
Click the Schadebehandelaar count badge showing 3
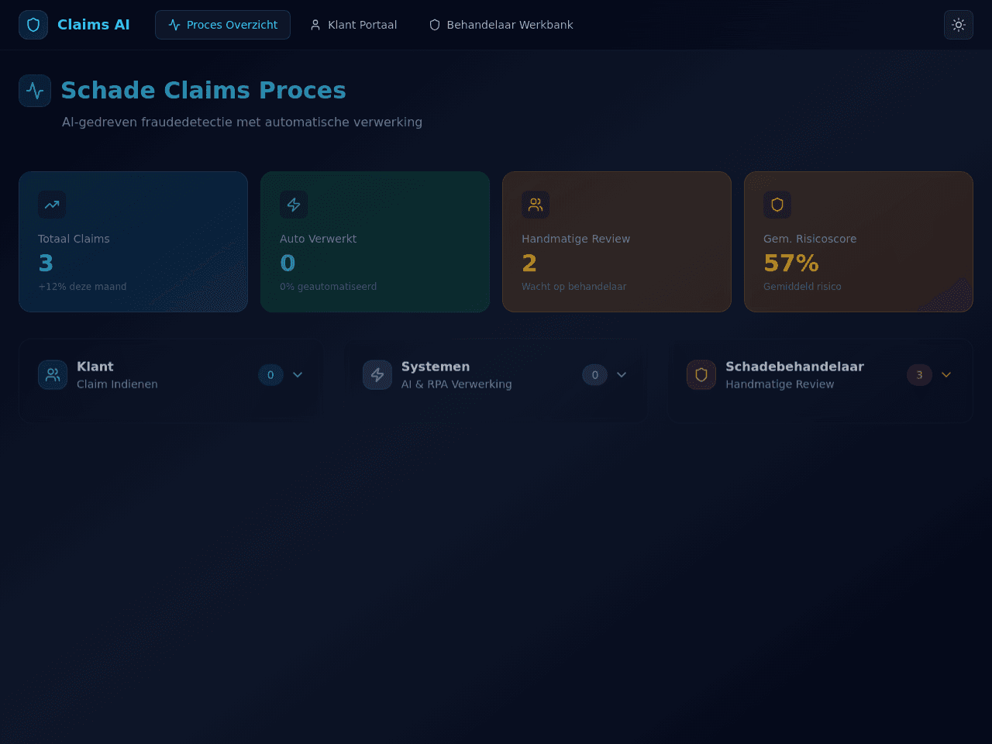[x=919, y=375]
